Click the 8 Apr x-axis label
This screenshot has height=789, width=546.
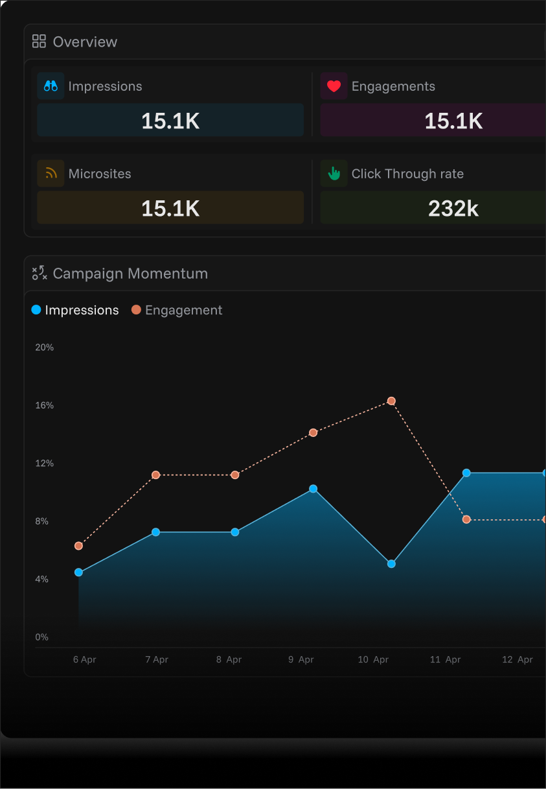(229, 659)
